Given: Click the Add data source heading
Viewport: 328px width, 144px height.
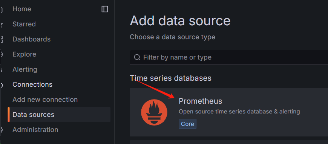Looking at the screenshot, I should coord(180,21).
